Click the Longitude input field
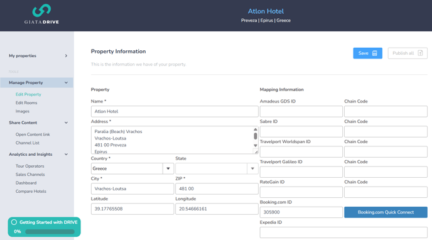This screenshot has width=432, height=240. click(x=217, y=209)
